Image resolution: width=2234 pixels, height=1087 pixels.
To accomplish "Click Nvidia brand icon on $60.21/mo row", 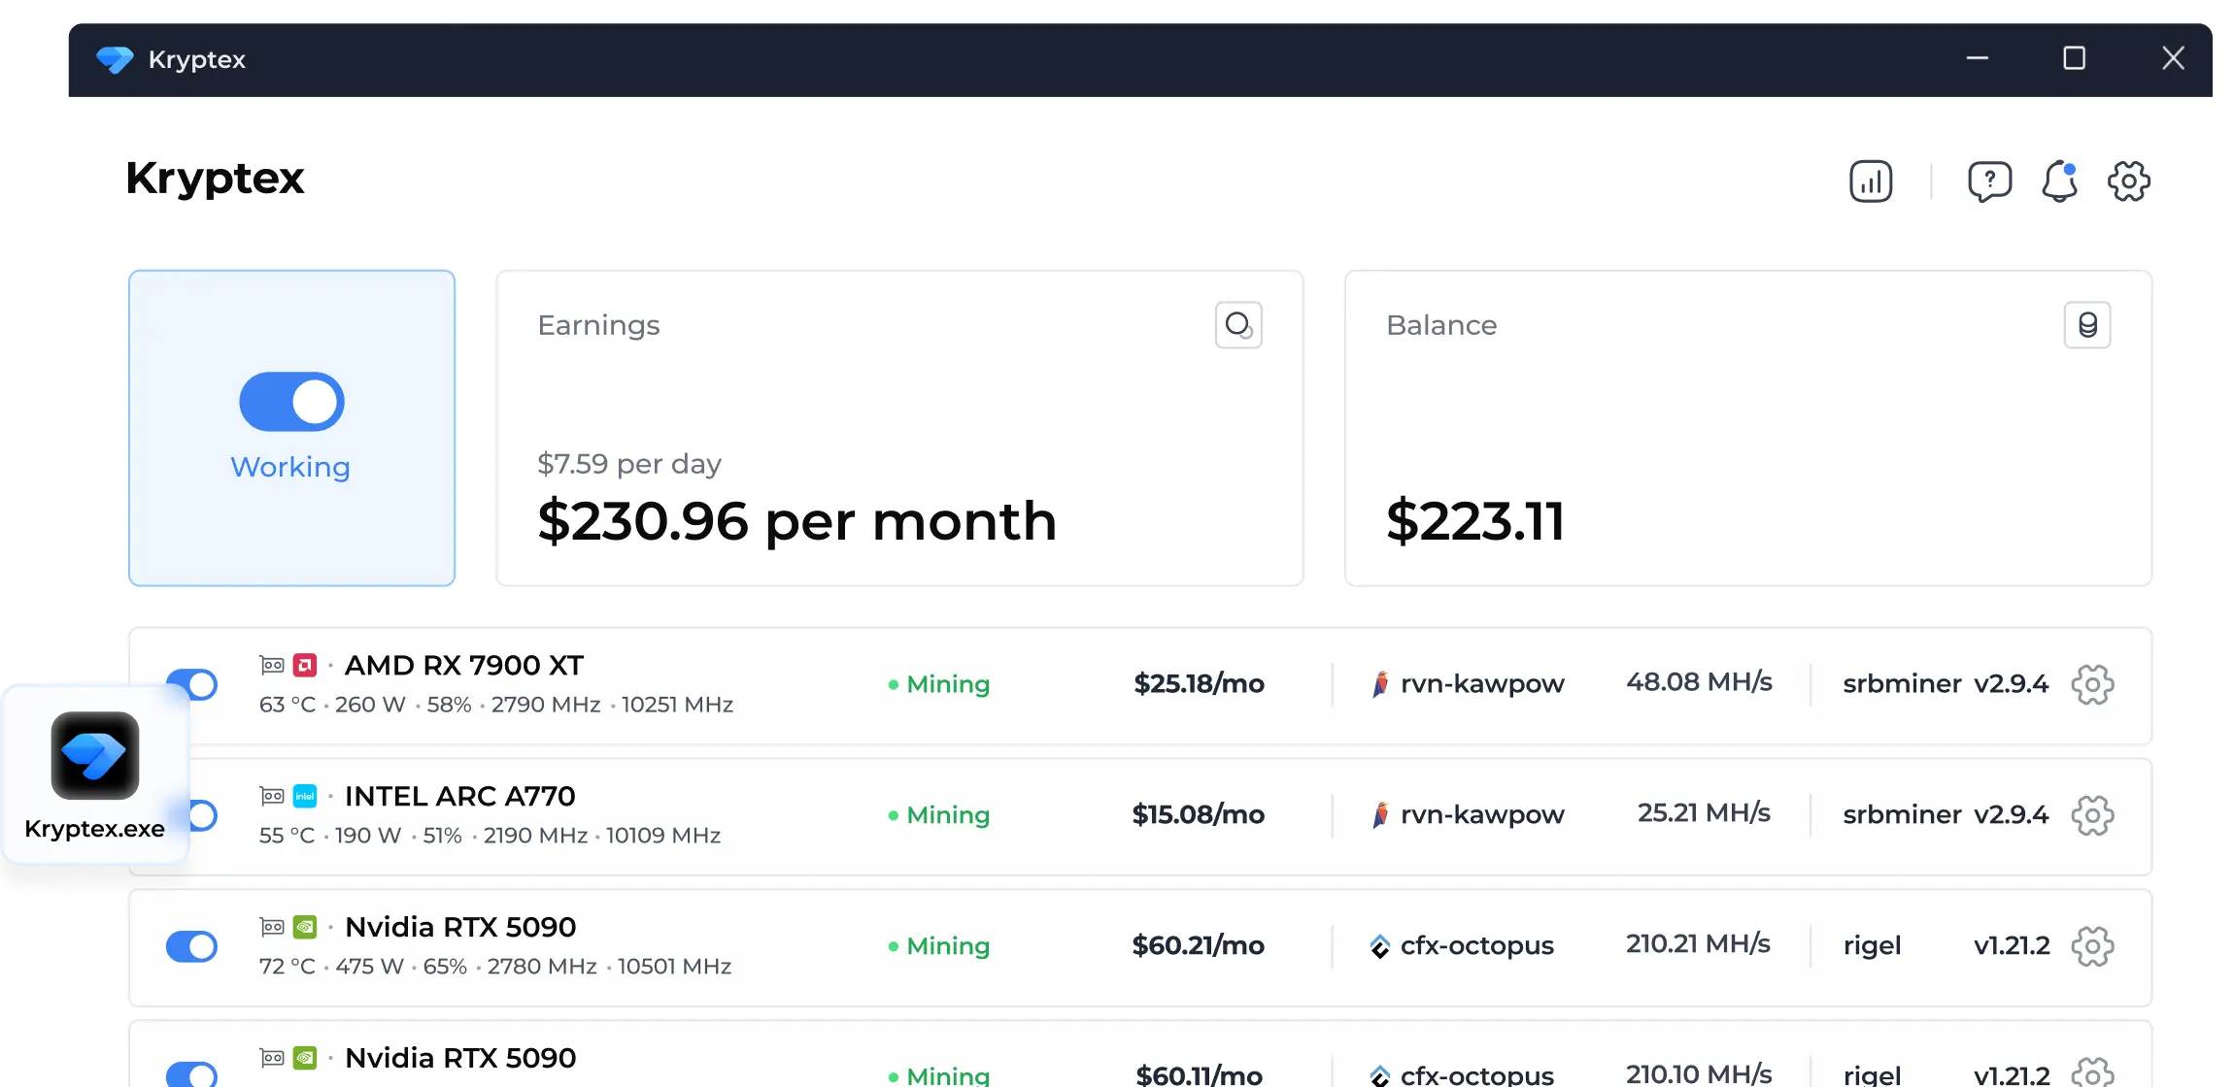I will pyautogui.click(x=305, y=927).
